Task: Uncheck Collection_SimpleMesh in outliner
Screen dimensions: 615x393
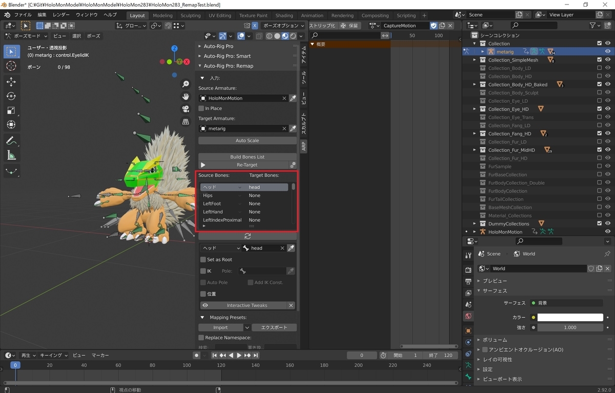Action: click(x=600, y=60)
